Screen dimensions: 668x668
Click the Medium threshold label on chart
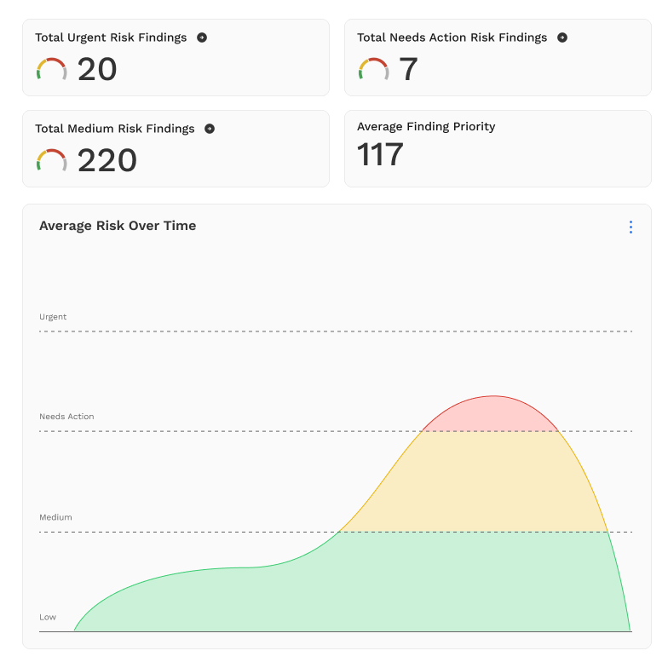click(55, 517)
